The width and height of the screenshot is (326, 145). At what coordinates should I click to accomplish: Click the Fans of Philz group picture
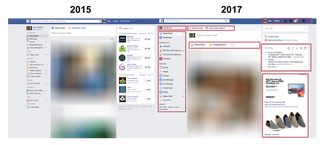122,80
